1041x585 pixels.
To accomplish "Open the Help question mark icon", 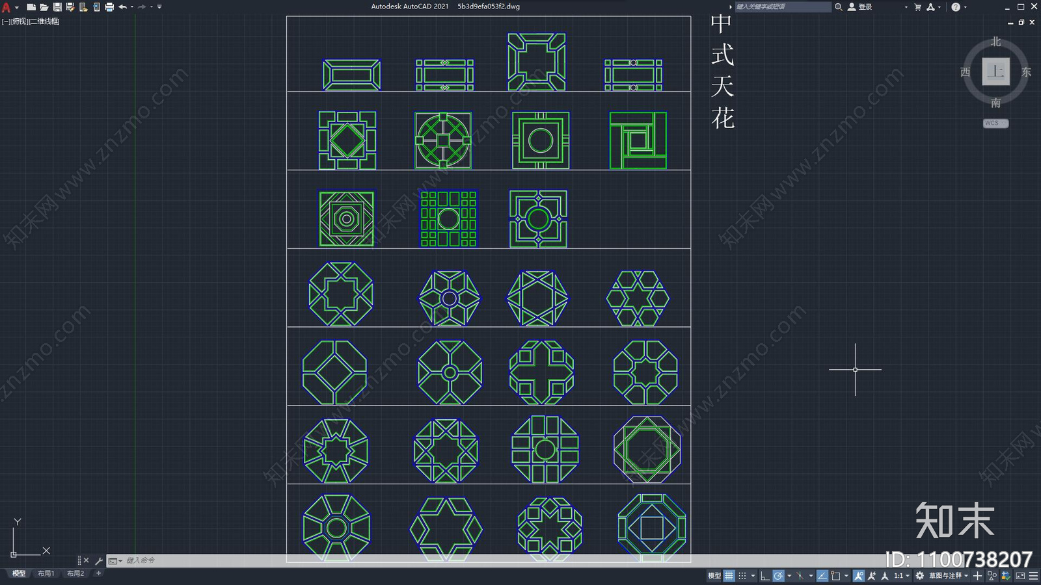I will point(956,6).
